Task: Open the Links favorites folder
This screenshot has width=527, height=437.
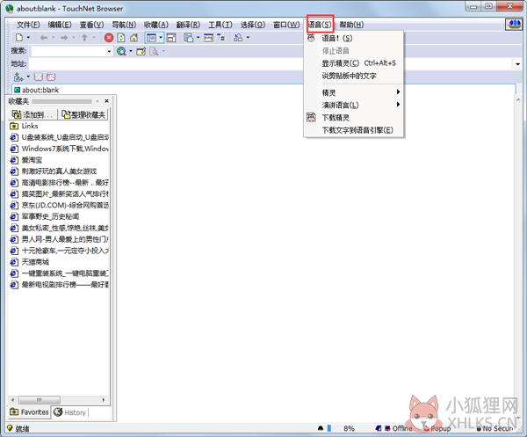Action: [25, 126]
